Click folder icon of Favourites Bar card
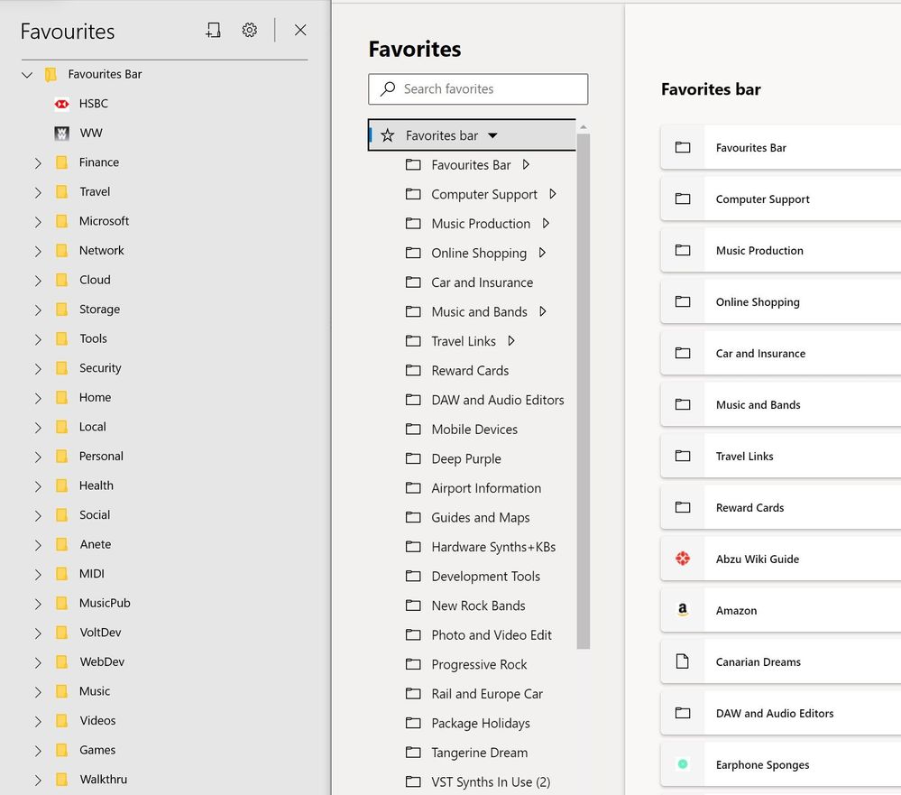This screenshot has width=901, height=795. (x=683, y=147)
